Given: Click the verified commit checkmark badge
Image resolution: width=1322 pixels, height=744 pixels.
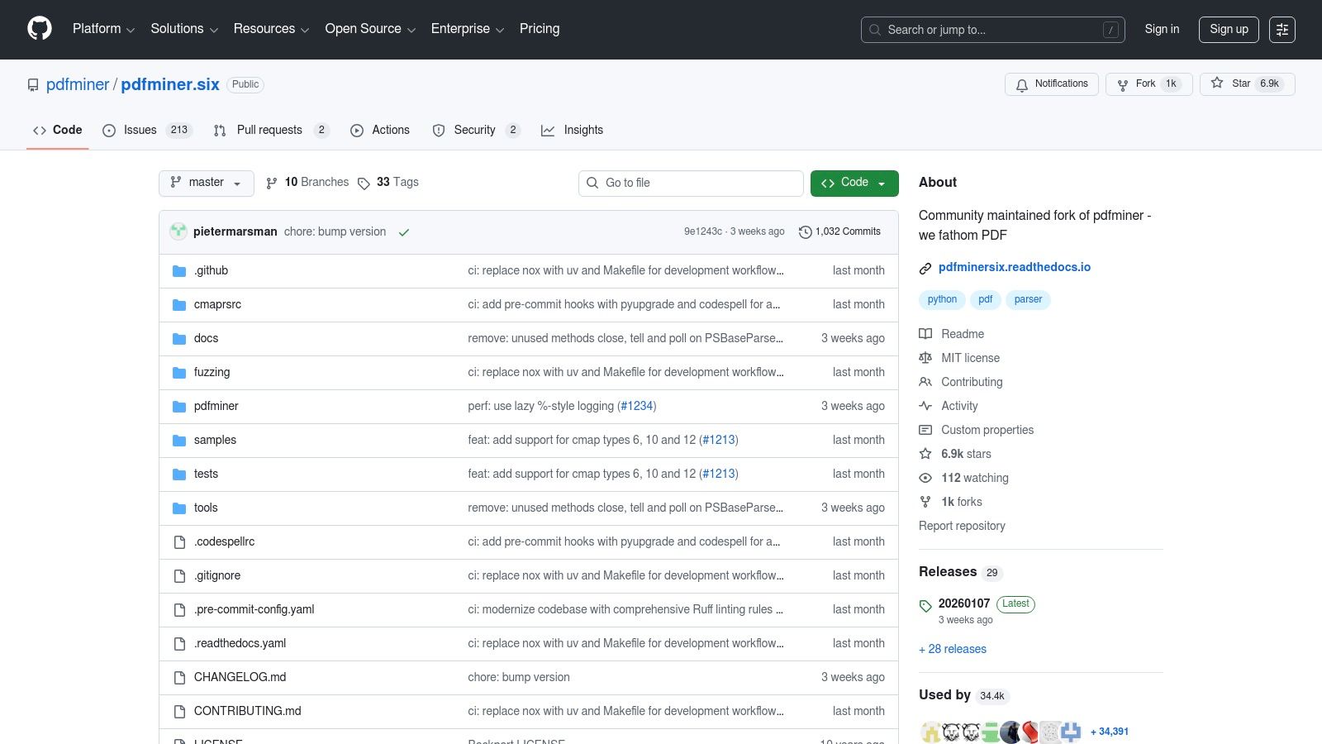Looking at the screenshot, I should point(404,232).
